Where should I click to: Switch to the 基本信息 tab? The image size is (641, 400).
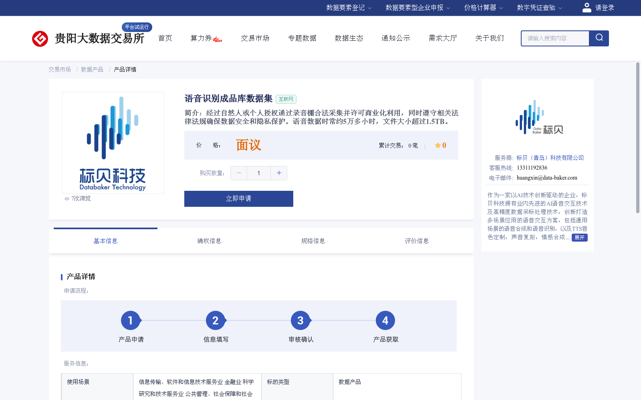[105, 241]
